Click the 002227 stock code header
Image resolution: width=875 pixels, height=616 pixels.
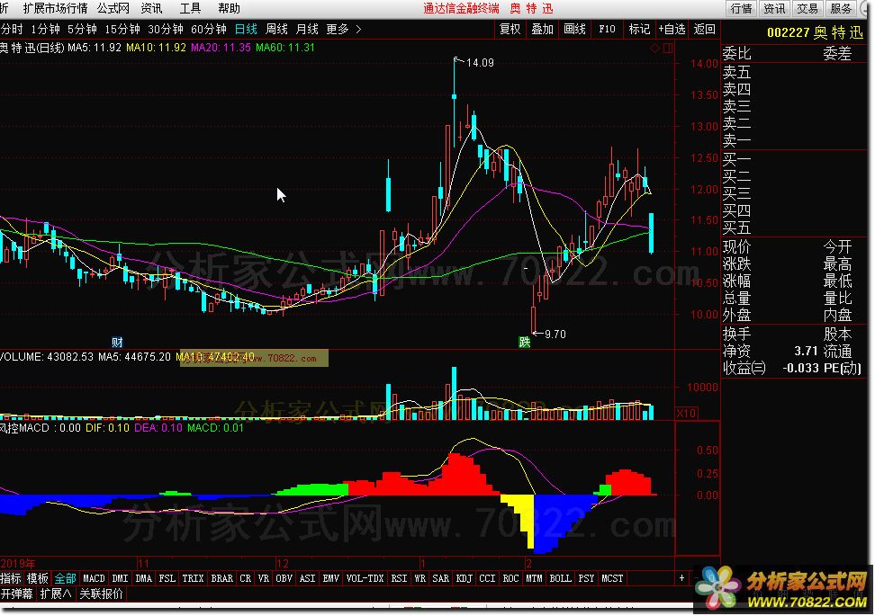tap(788, 32)
